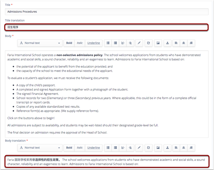Align Body text to center
This screenshot has width=214, height=170.
pyautogui.click(x=183, y=43)
